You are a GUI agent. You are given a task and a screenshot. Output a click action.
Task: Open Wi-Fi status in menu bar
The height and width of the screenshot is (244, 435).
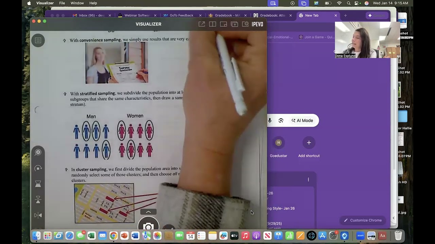click(339, 3)
